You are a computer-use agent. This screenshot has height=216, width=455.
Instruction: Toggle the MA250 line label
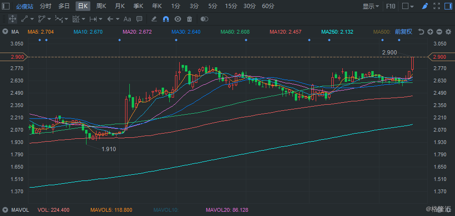337,32
